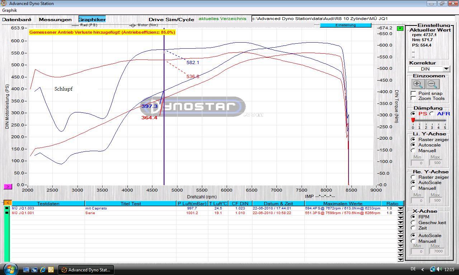Image resolution: width=459 pixels, height=275 pixels.
Task: Click the zoom in magnifier icon
Action: pos(418,84)
